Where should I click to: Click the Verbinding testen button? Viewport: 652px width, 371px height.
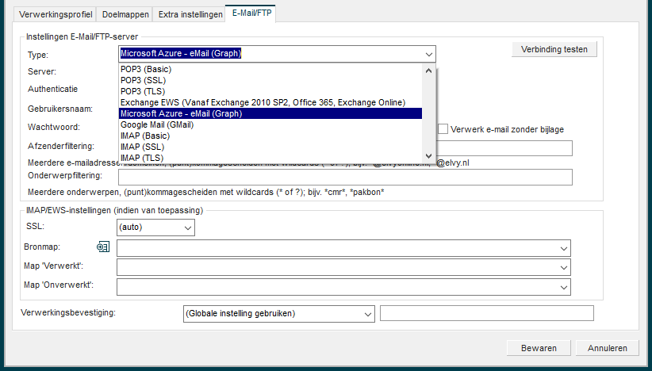(554, 49)
